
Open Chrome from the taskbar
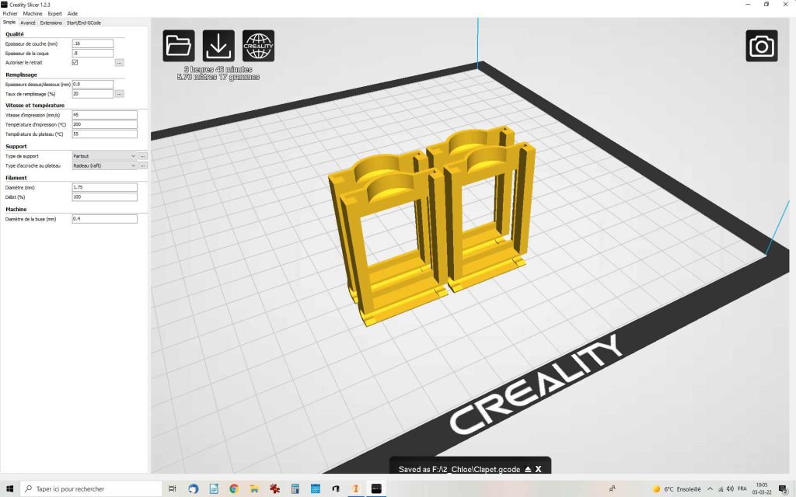tap(234, 488)
